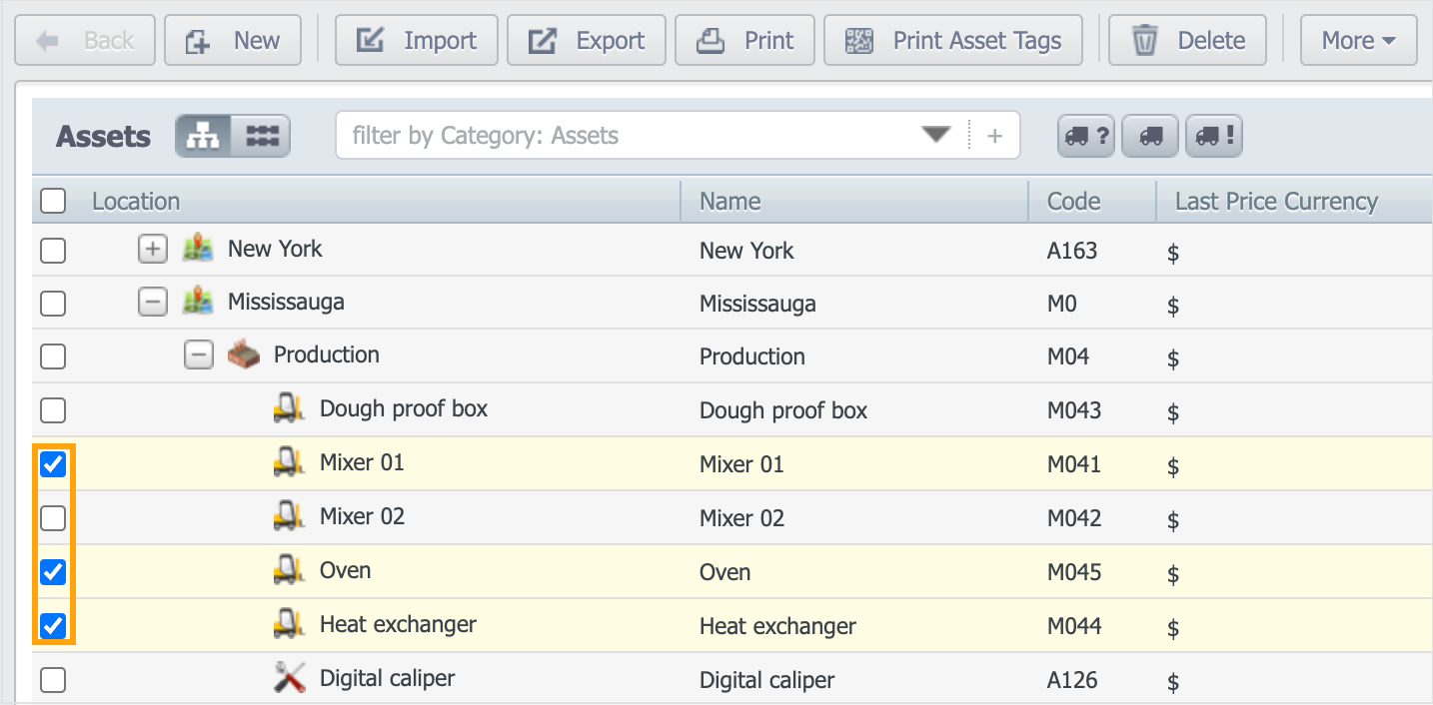
Task: Click the Heat exchanger forklift icon
Action: (290, 624)
